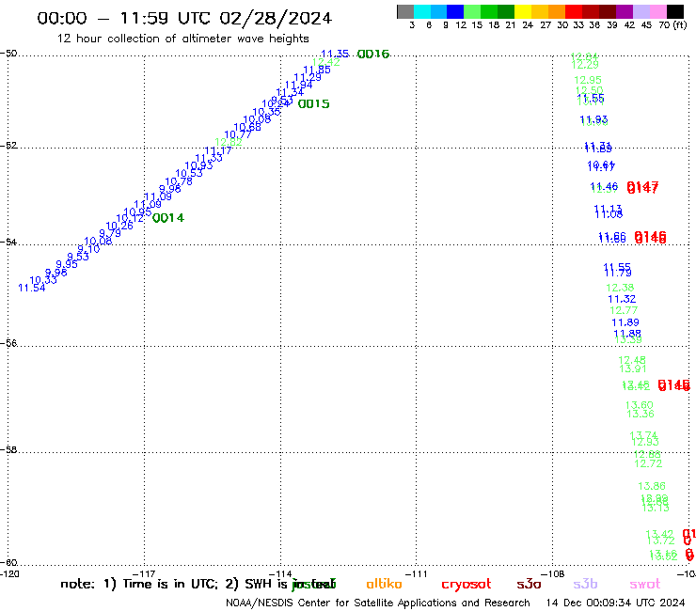
Task: Click the timestamp '14 Dec 00:09:34 UTC 2024'
Action: [615, 603]
